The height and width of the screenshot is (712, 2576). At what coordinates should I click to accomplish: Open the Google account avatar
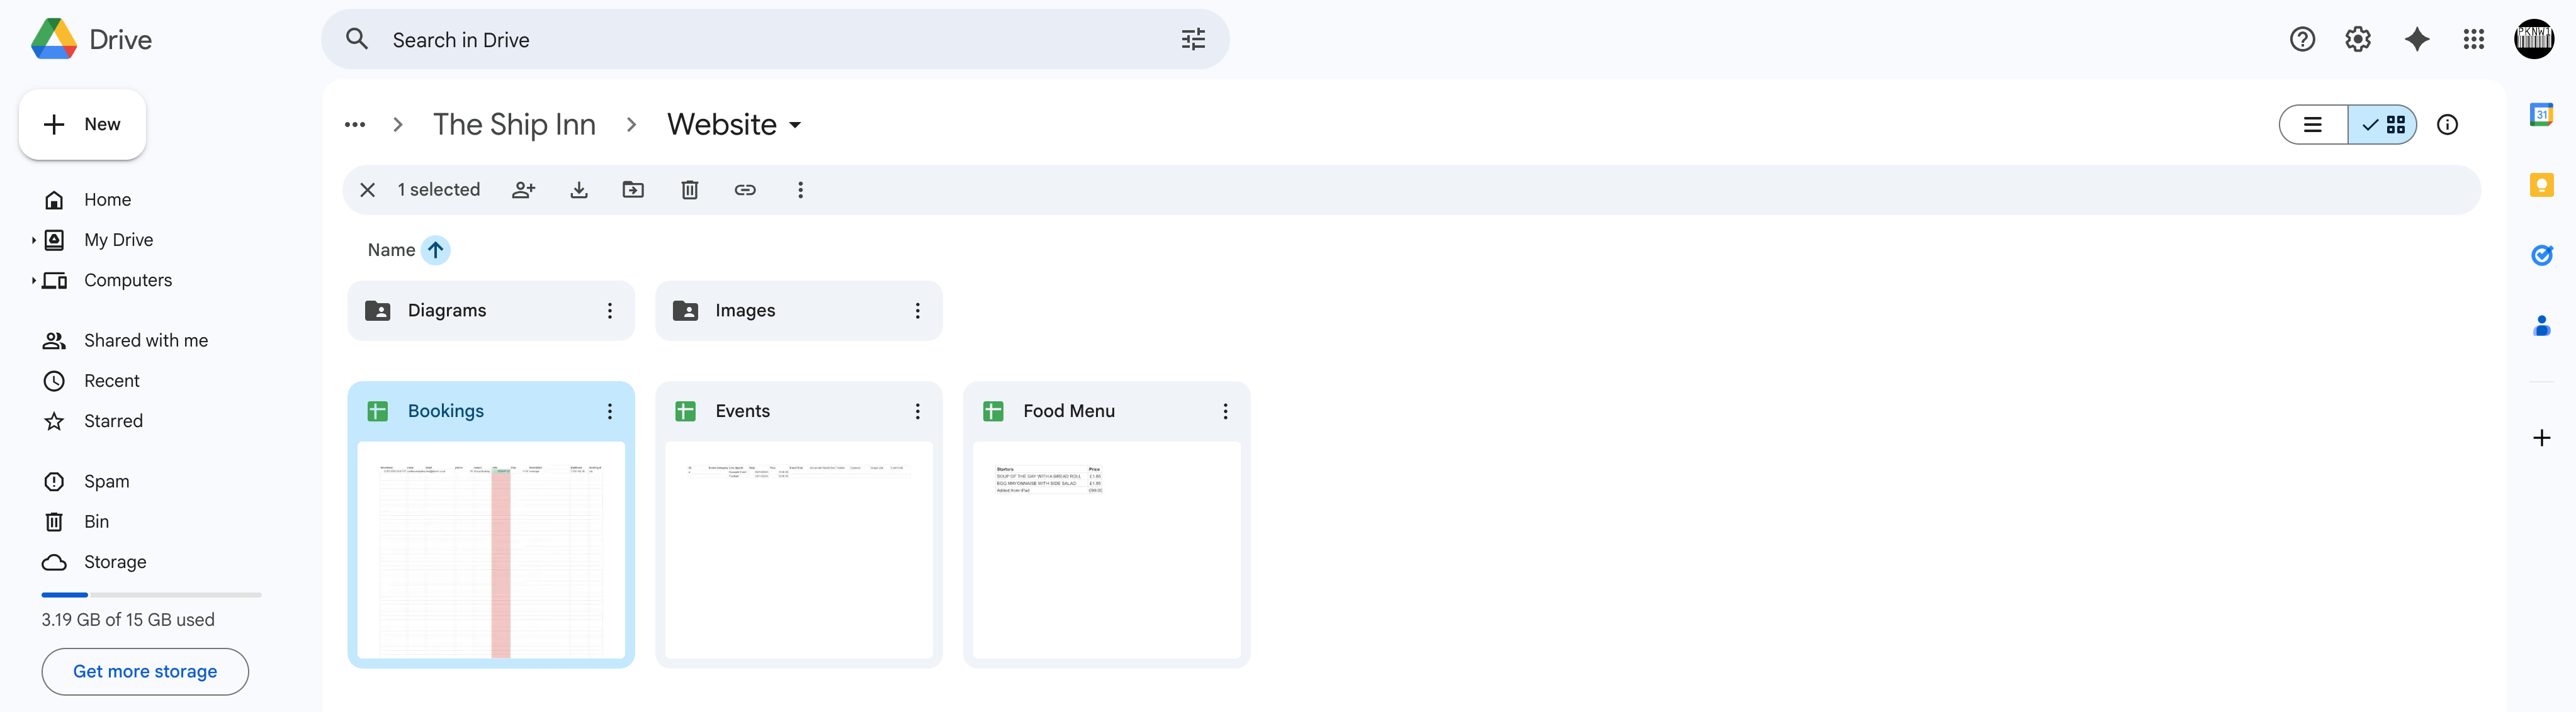(2534, 39)
